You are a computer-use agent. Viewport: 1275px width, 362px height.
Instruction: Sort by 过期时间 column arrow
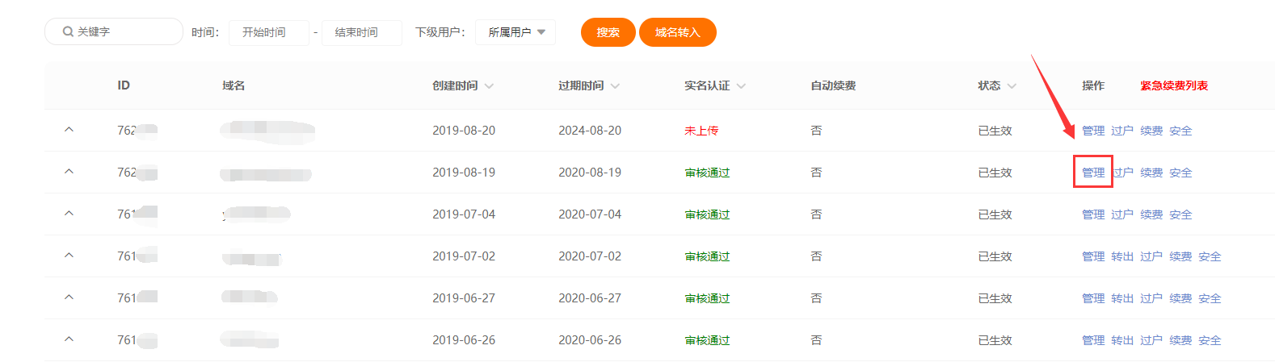click(615, 86)
